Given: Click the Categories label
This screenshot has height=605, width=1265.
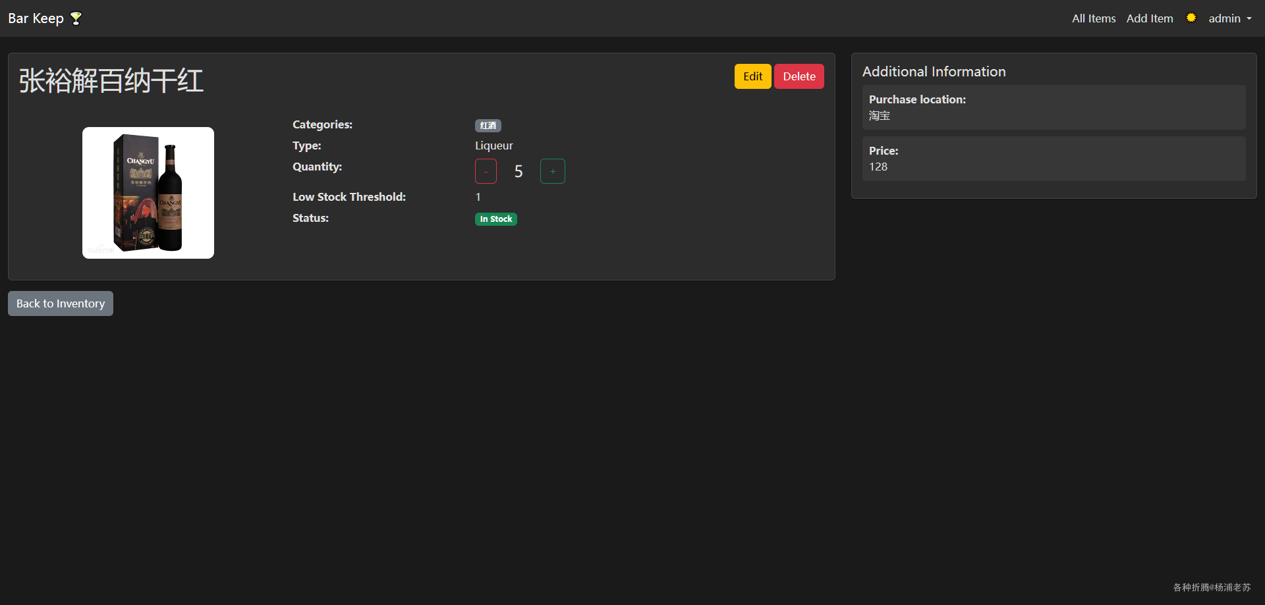Looking at the screenshot, I should (x=323, y=124).
